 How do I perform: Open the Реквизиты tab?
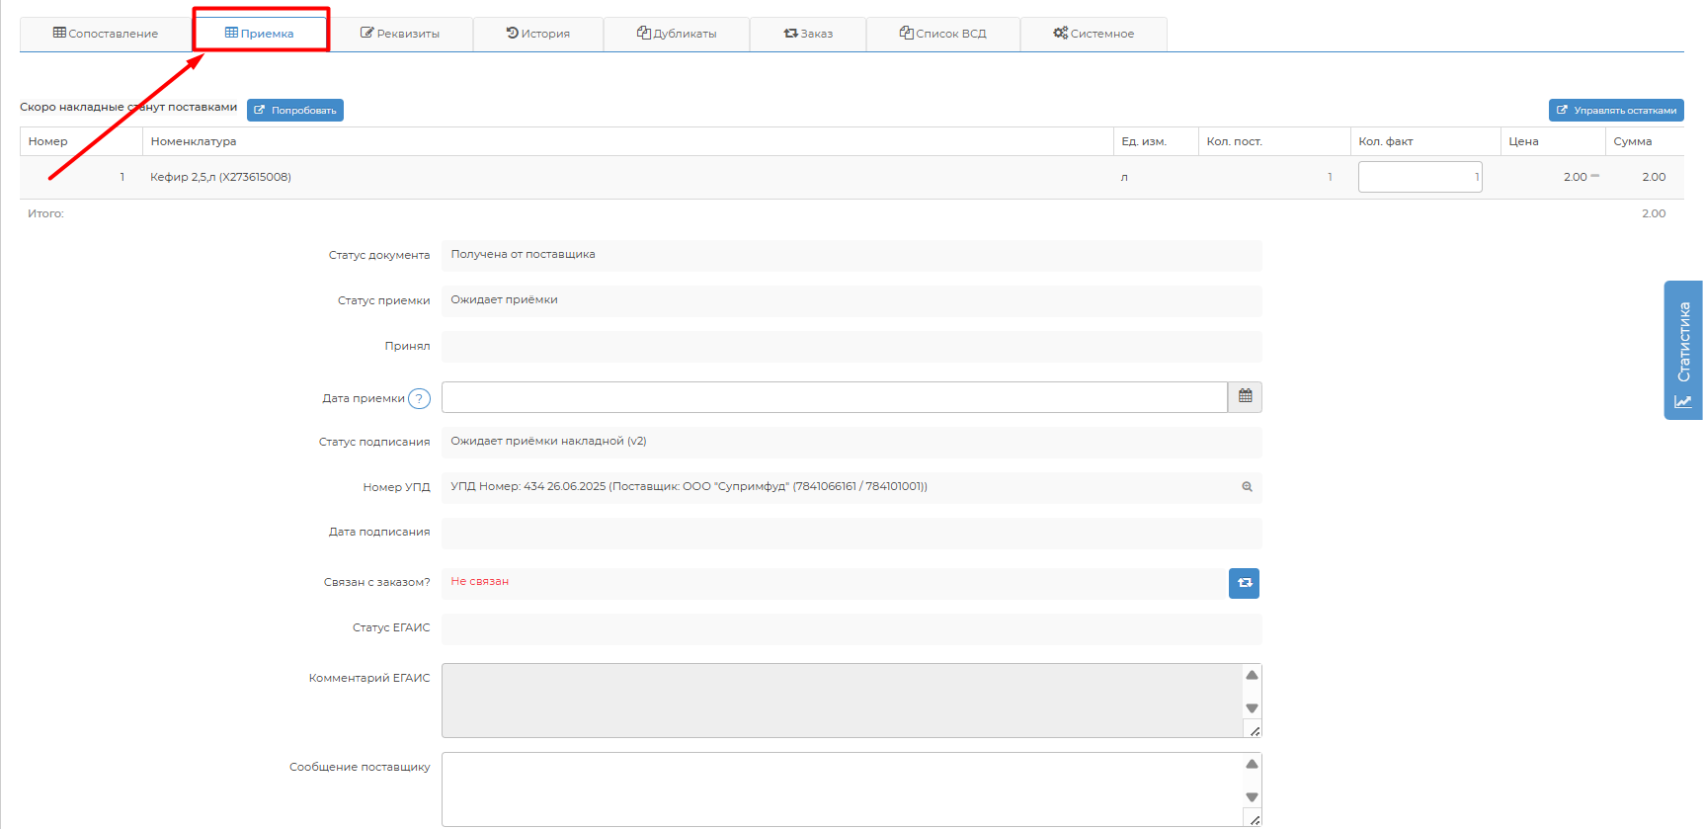tap(400, 34)
